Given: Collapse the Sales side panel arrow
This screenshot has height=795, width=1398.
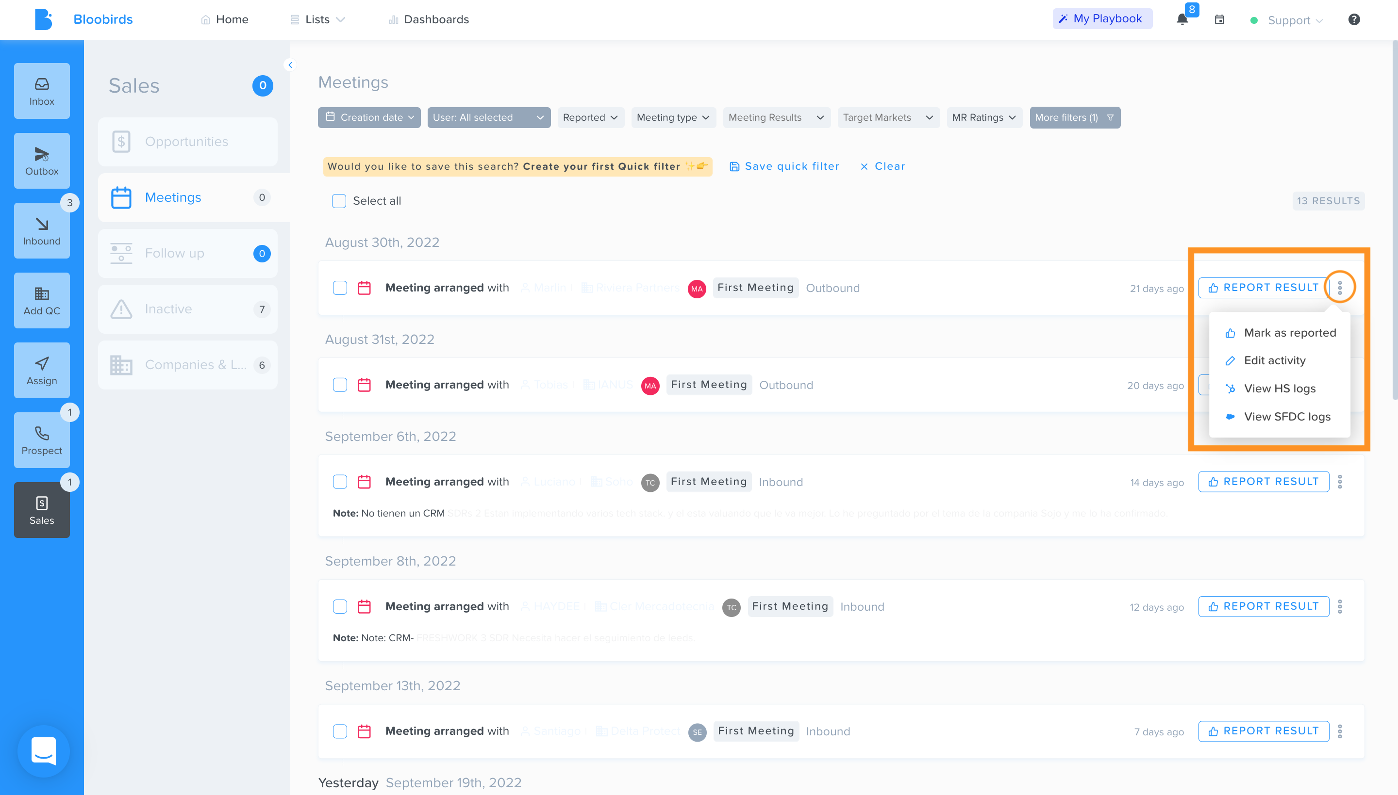Looking at the screenshot, I should click(290, 65).
